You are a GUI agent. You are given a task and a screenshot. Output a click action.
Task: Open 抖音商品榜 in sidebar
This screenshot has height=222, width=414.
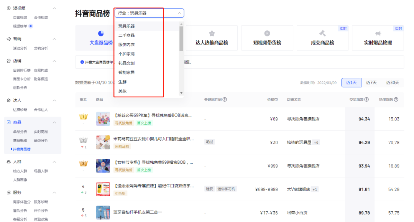click(21, 149)
